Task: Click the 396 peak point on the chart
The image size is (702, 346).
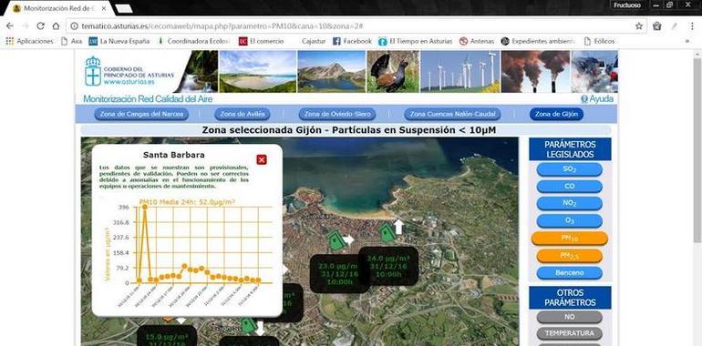Action: click(145, 207)
